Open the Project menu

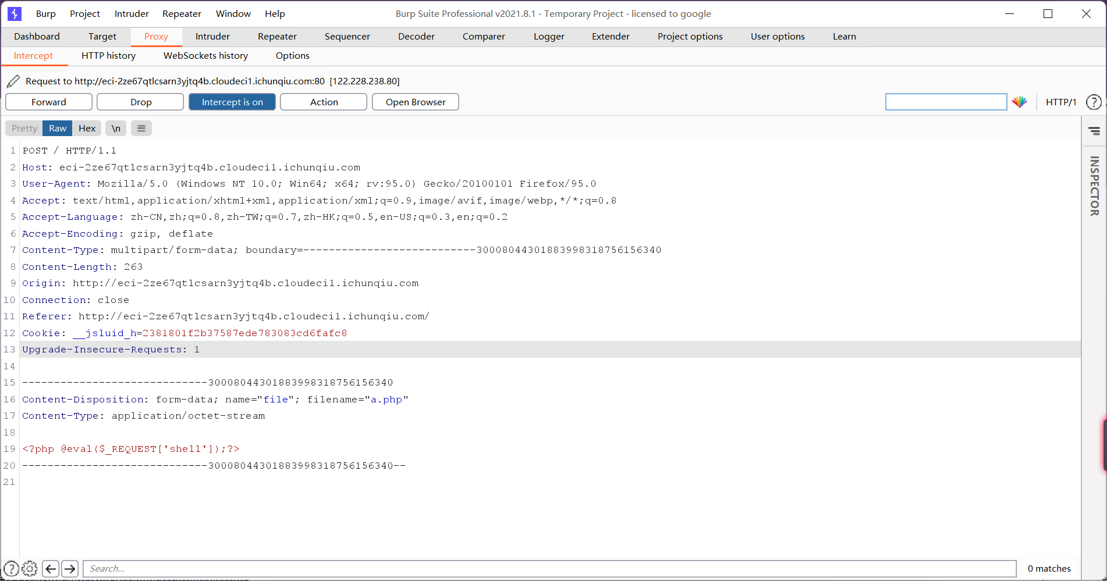pyautogui.click(x=85, y=13)
